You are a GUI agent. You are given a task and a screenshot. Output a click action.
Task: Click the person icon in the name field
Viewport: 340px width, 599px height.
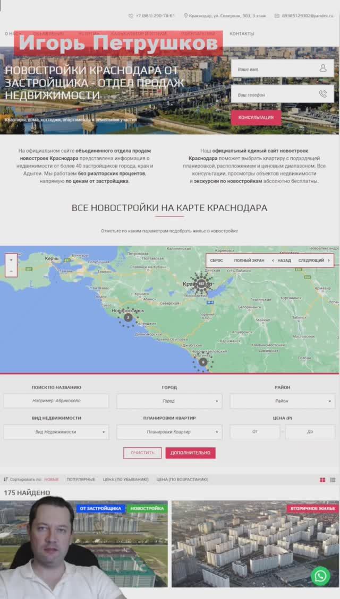(x=323, y=68)
